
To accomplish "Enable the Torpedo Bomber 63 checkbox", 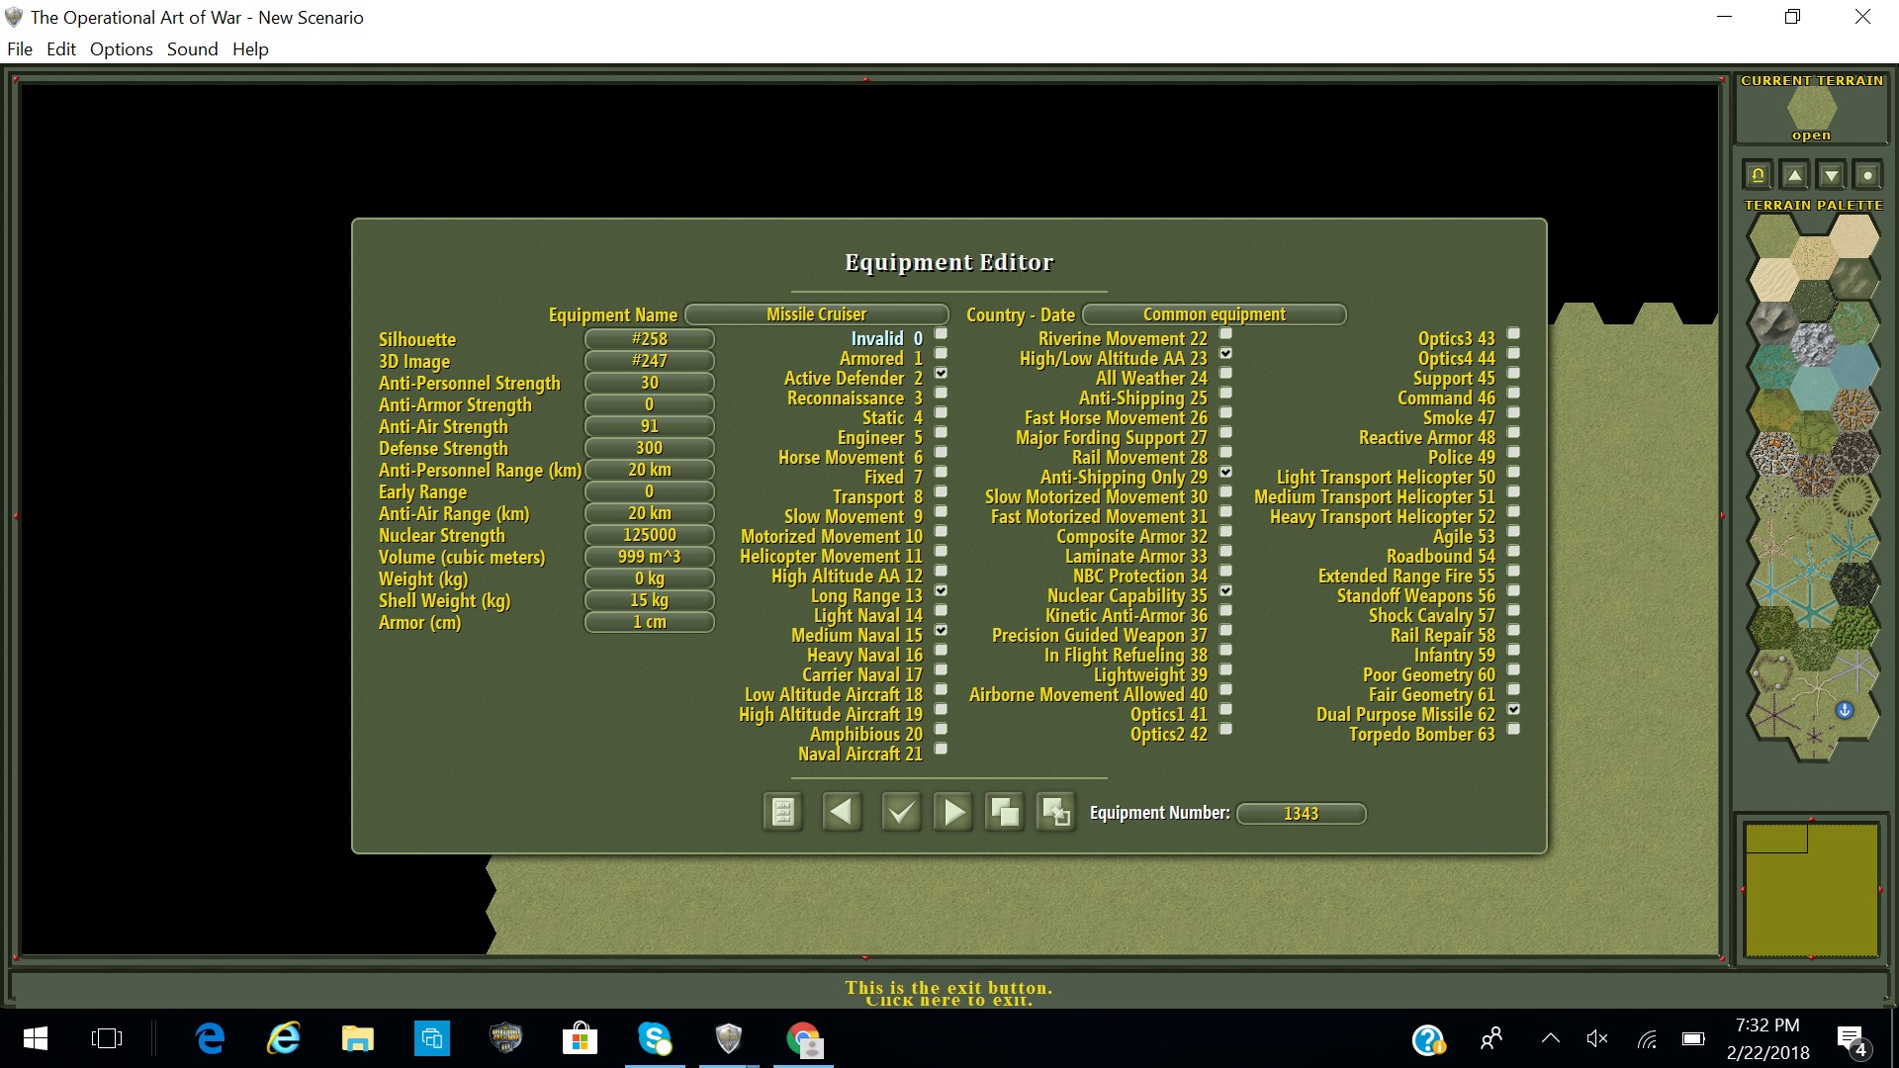I will click(x=1513, y=729).
